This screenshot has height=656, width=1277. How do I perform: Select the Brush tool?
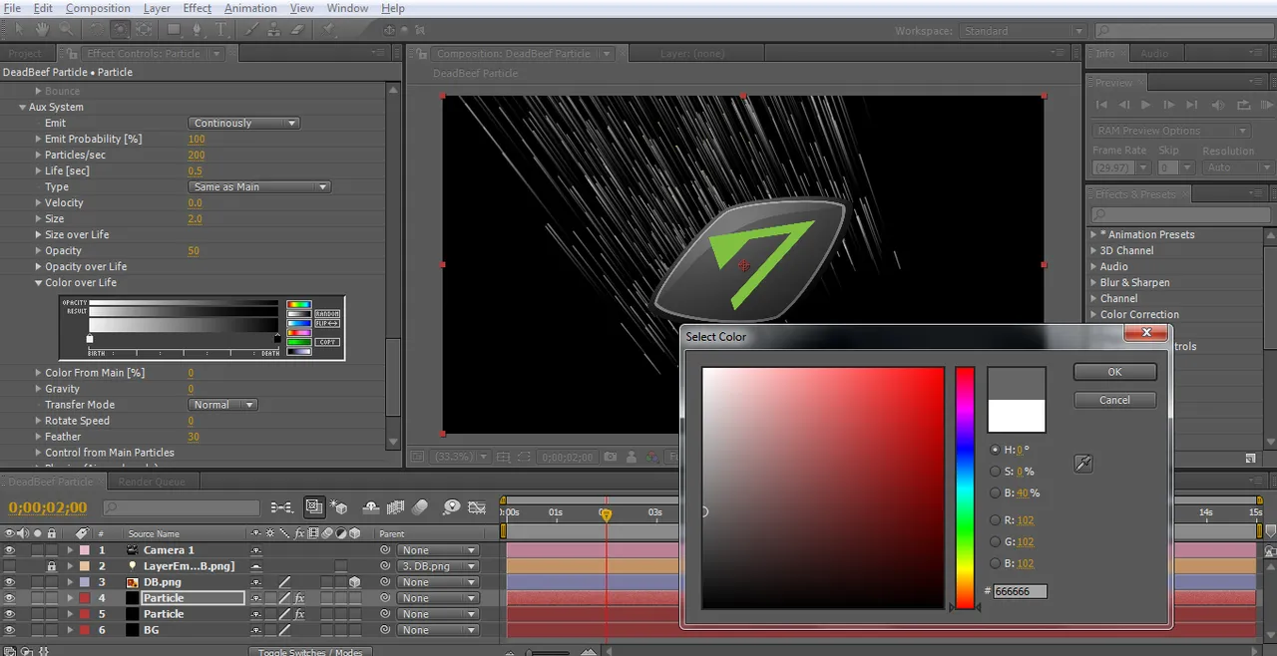point(251,30)
